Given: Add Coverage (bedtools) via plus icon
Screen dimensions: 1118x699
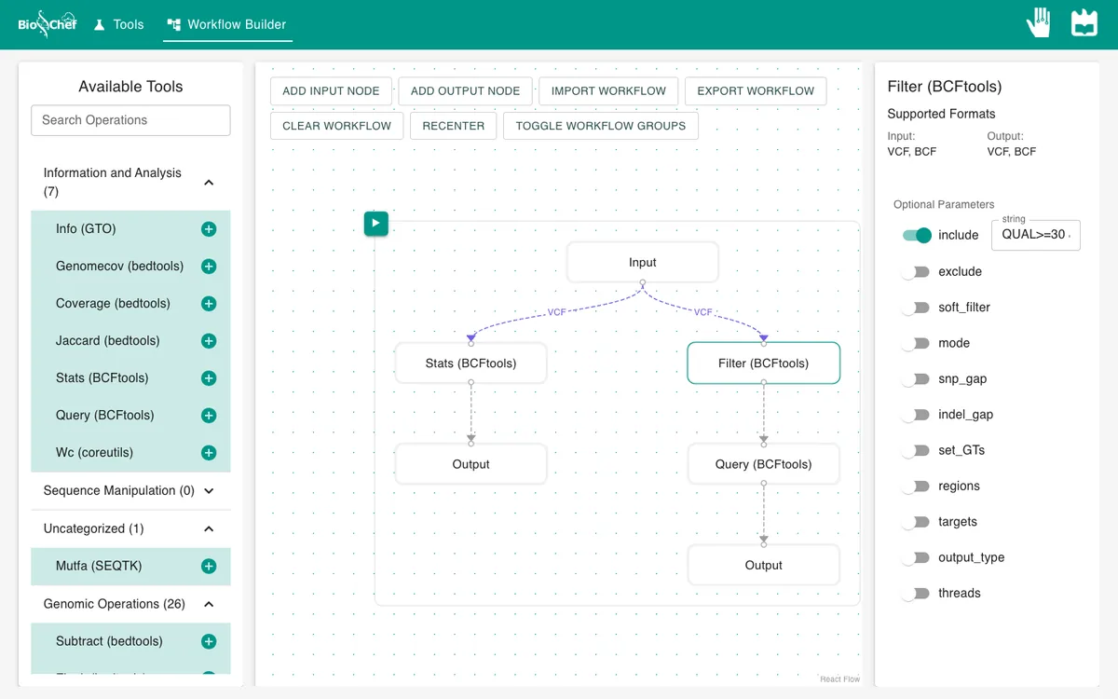Looking at the screenshot, I should click(x=209, y=304).
